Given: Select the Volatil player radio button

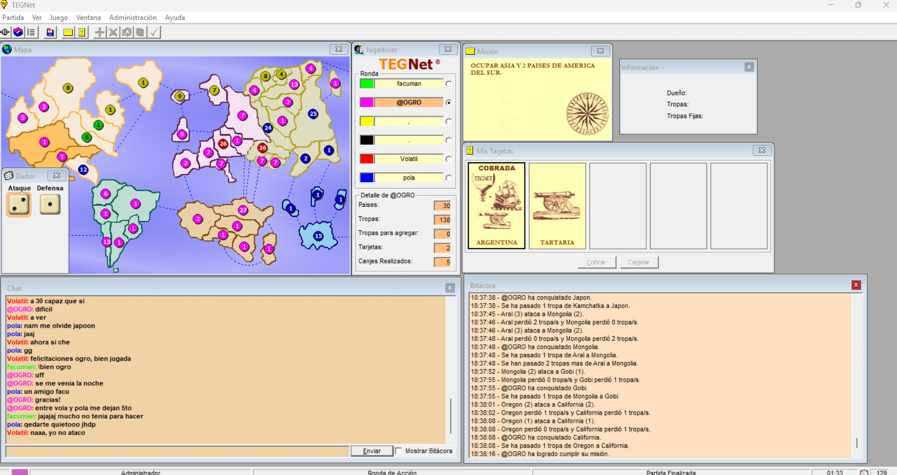Looking at the screenshot, I should (x=449, y=159).
